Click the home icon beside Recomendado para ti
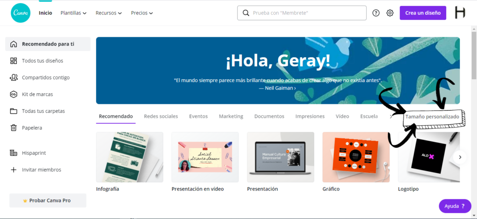This screenshot has width=477, height=219. (14, 44)
